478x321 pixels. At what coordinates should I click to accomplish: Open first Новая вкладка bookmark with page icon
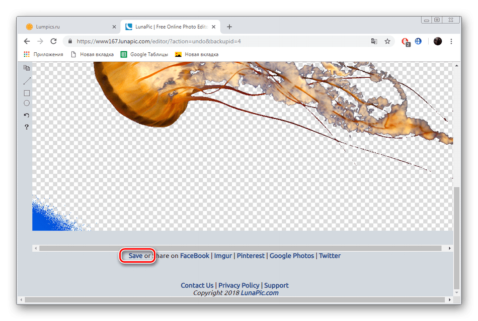[92, 54]
